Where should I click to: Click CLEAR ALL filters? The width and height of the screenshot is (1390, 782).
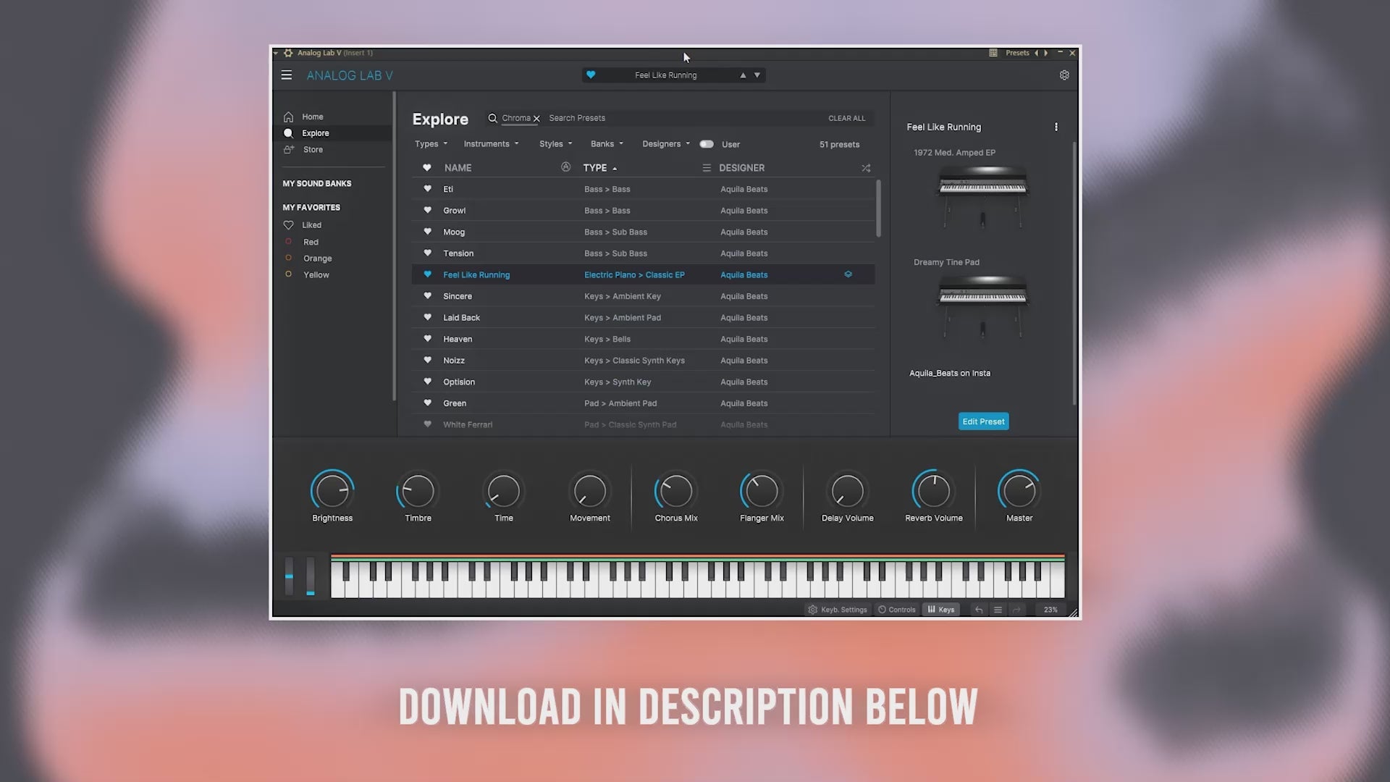pyautogui.click(x=846, y=118)
